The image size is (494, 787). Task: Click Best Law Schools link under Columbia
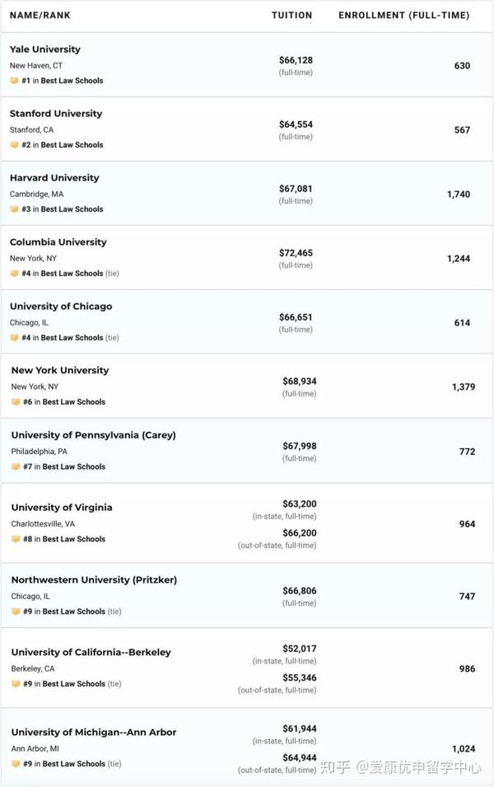72,274
